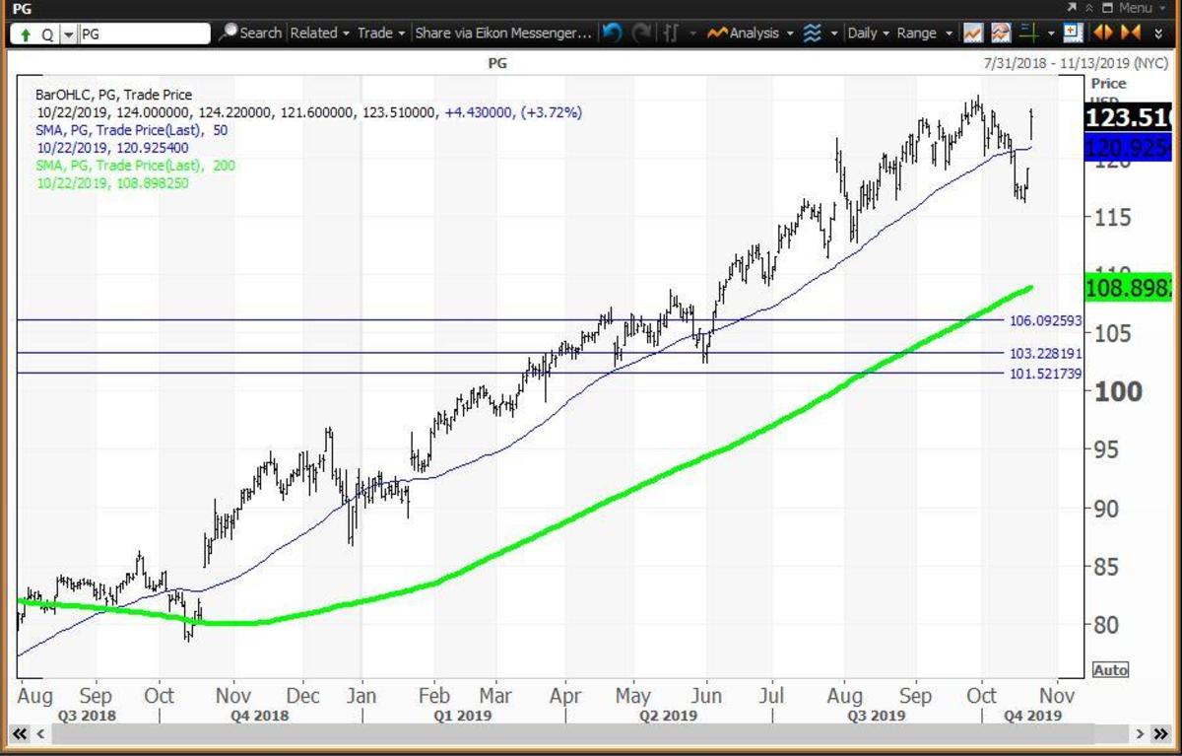1182x756 pixels.
Task: Click the blue wavy lines icon
Action: tap(813, 33)
